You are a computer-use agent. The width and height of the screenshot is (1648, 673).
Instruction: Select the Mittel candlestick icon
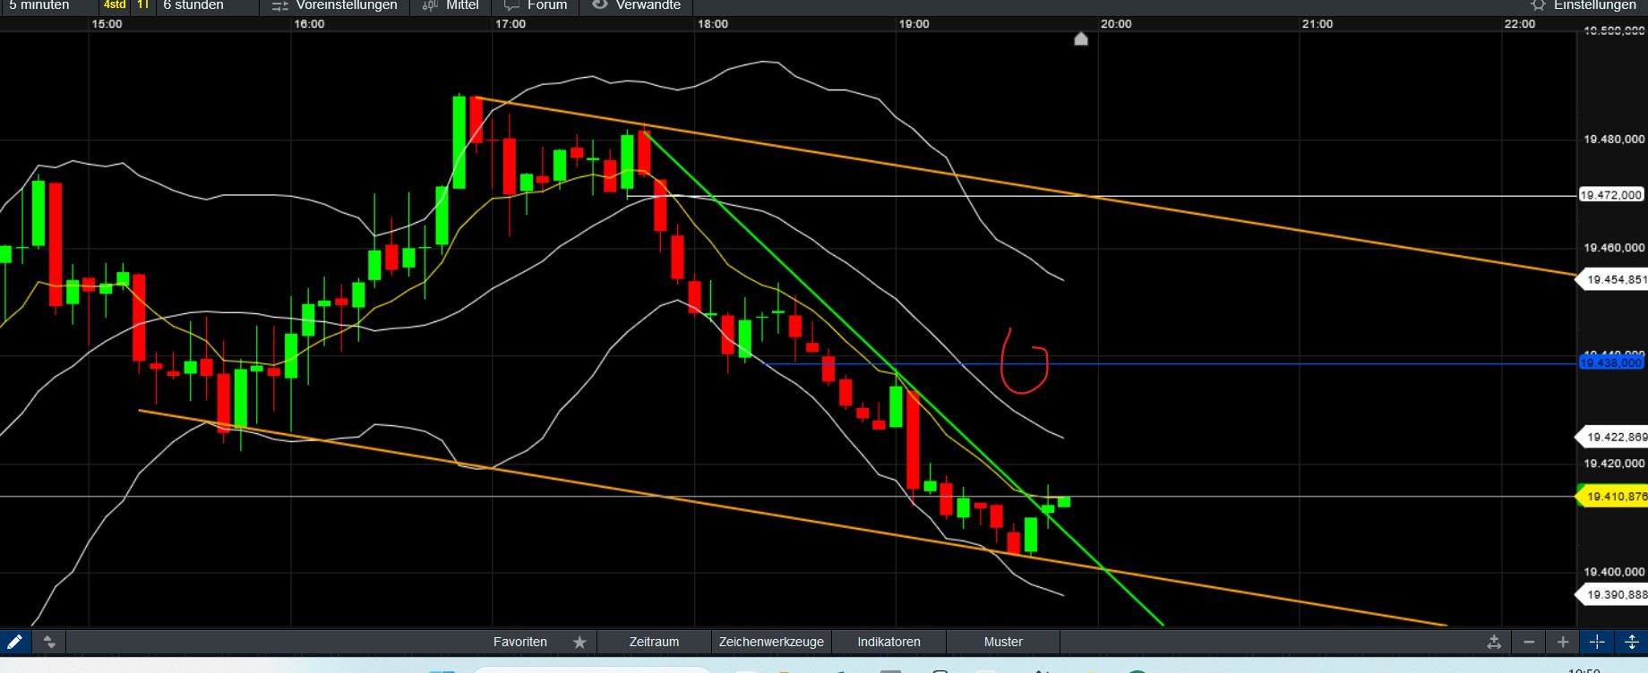pyautogui.click(x=429, y=5)
